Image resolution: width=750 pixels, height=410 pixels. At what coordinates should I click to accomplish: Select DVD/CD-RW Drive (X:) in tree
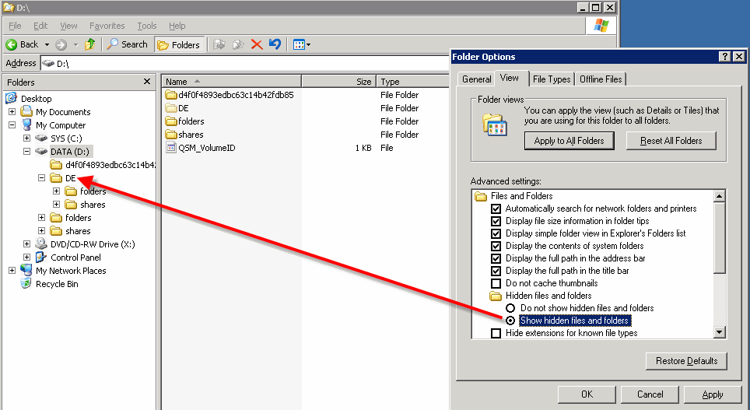pyautogui.click(x=93, y=244)
